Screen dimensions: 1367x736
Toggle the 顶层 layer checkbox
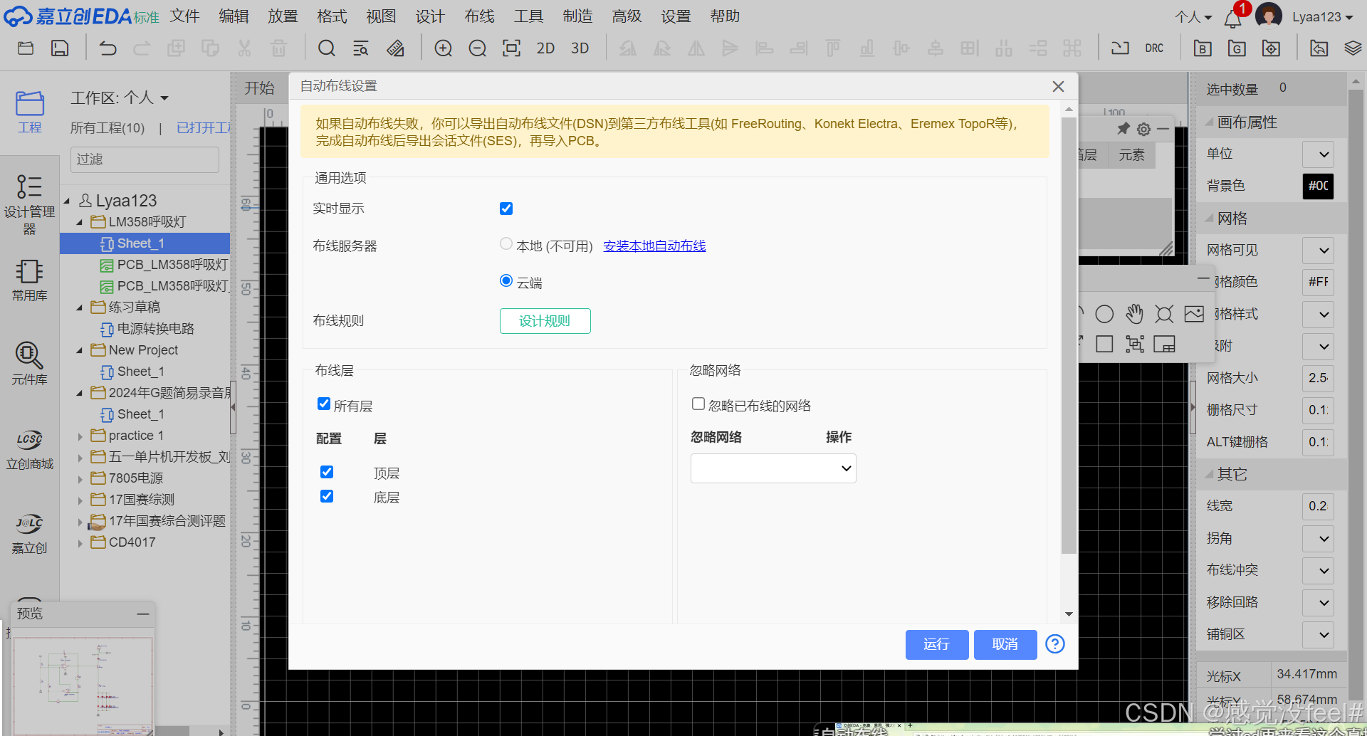click(327, 472)
